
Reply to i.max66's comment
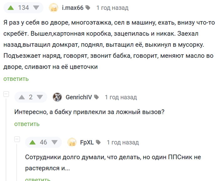pyautogui.click(x=16, y=79)
